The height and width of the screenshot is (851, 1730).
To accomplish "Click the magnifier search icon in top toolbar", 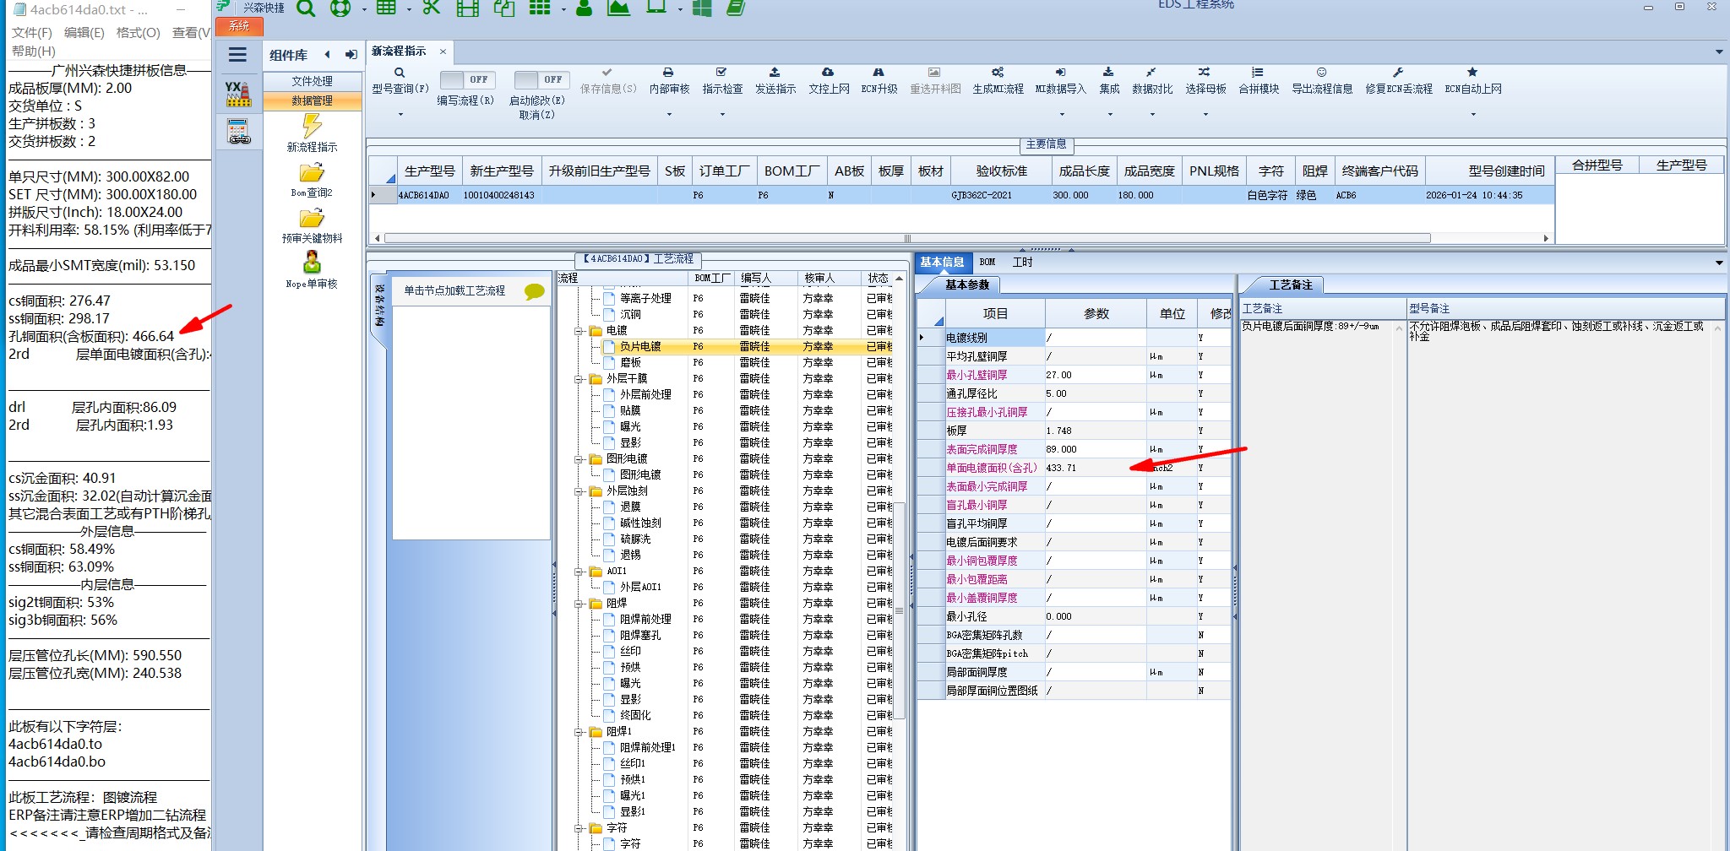I will coord(306,8).
